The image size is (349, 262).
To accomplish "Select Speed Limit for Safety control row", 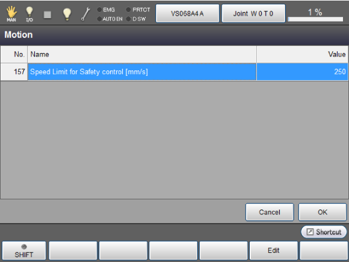I will coord(174,72).
